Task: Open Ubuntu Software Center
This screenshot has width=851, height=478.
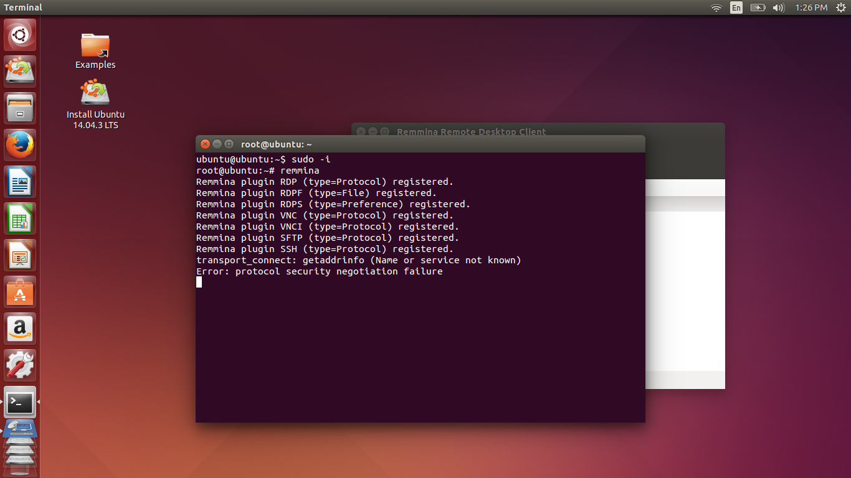Action: (x=20, y=292)
